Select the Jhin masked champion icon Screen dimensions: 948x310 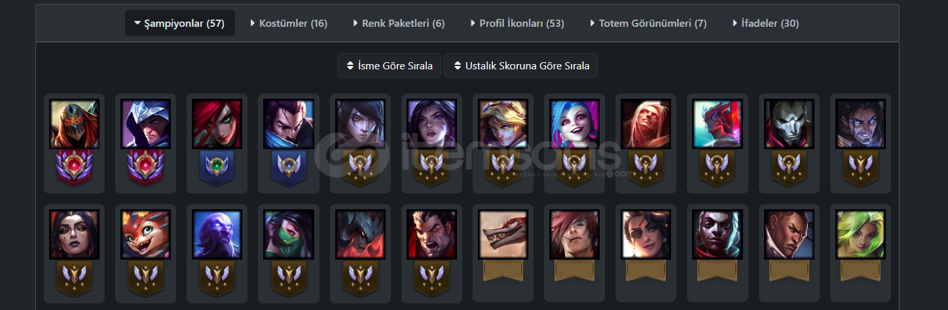pyautogui.click(x=789, y=124)
